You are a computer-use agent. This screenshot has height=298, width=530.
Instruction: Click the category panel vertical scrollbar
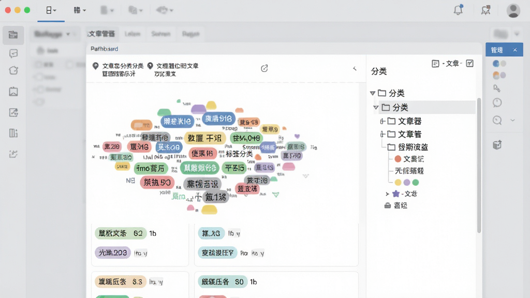tap(479, 165)
